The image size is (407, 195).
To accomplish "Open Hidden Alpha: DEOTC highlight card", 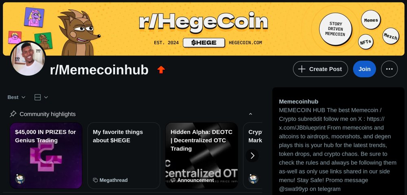I will click(x=202, y=155).
